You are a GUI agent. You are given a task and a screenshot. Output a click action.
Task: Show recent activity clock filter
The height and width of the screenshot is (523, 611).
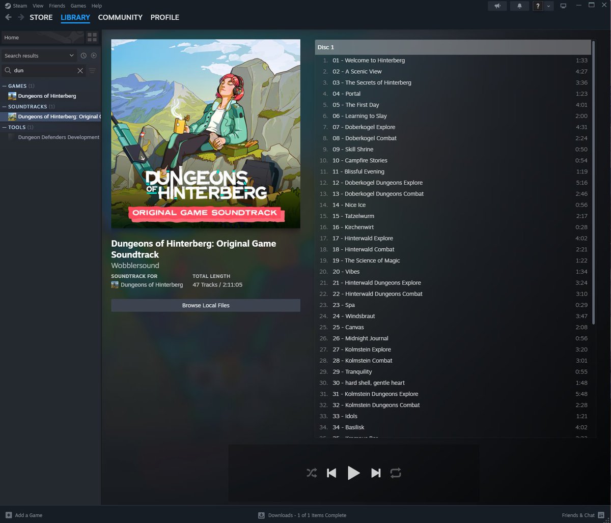[84, 55]
